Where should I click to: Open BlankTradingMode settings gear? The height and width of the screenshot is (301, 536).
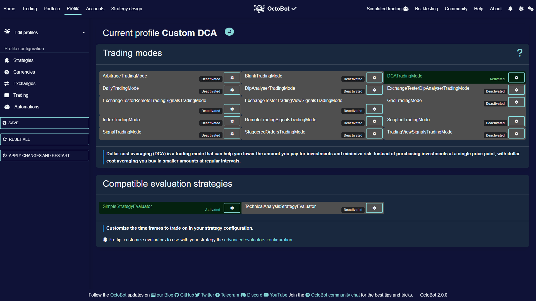pos(374,77)
